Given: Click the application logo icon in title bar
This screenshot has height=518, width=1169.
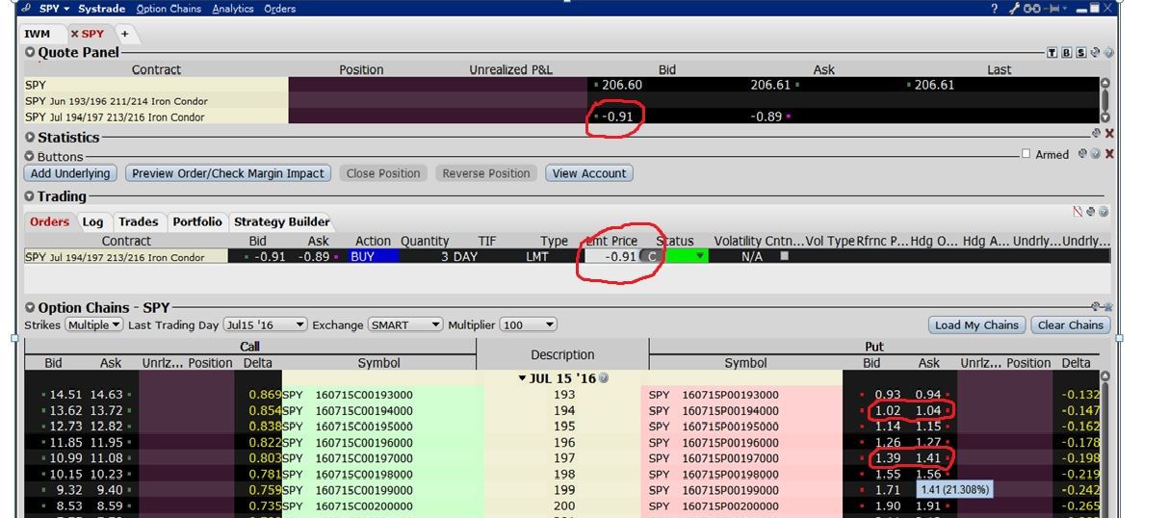Looking at the screenshot, I should pos(28,9).
